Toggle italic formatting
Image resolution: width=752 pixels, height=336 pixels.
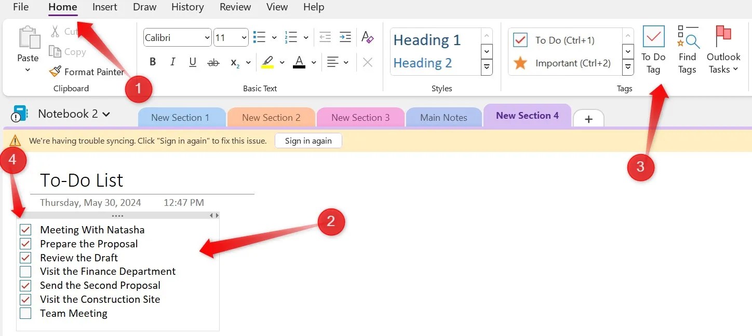click(172, 62)
